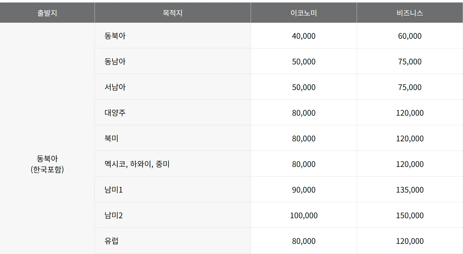Select the 유럽 destination cell

coord(111,241)
